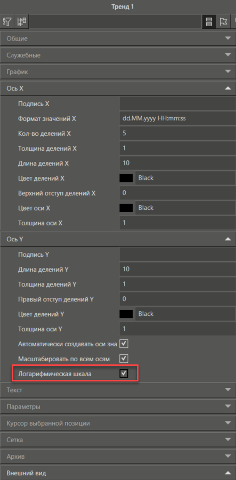This screenshot has width=236, height=480.
Task: Click the 'Формат значений X' field
Action: coord(177,118)
